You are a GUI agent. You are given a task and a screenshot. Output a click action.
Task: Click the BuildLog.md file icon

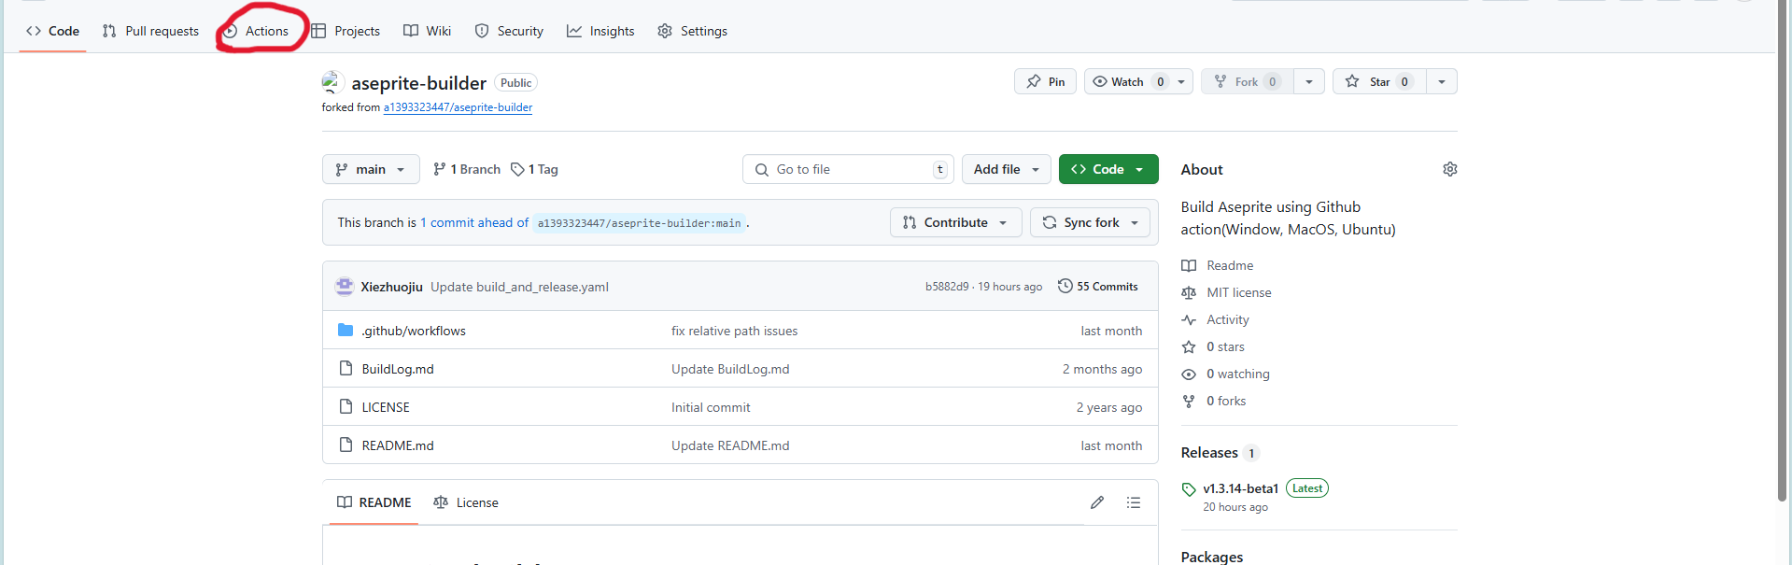coord(346,368)
